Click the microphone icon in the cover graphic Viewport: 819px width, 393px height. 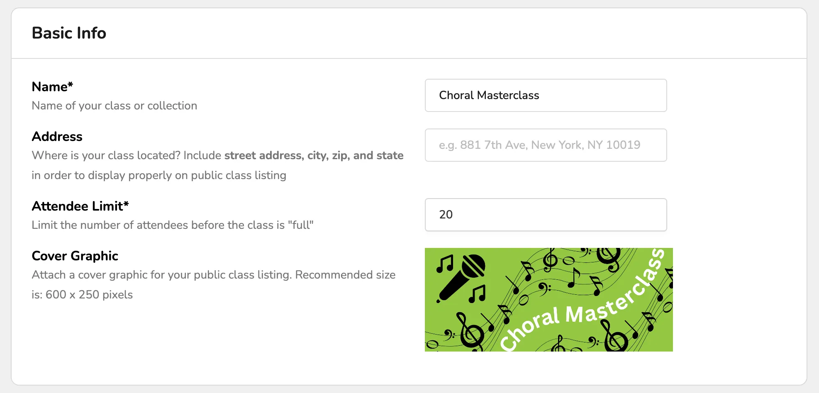[461, 278]
